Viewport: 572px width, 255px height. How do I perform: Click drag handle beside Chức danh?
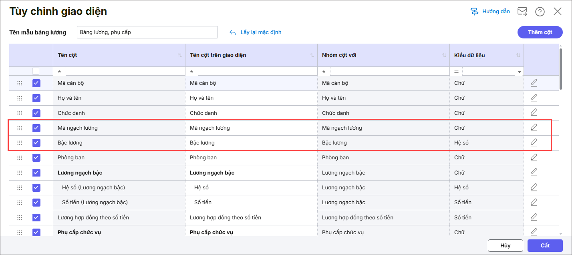click(x=20, y=113)
